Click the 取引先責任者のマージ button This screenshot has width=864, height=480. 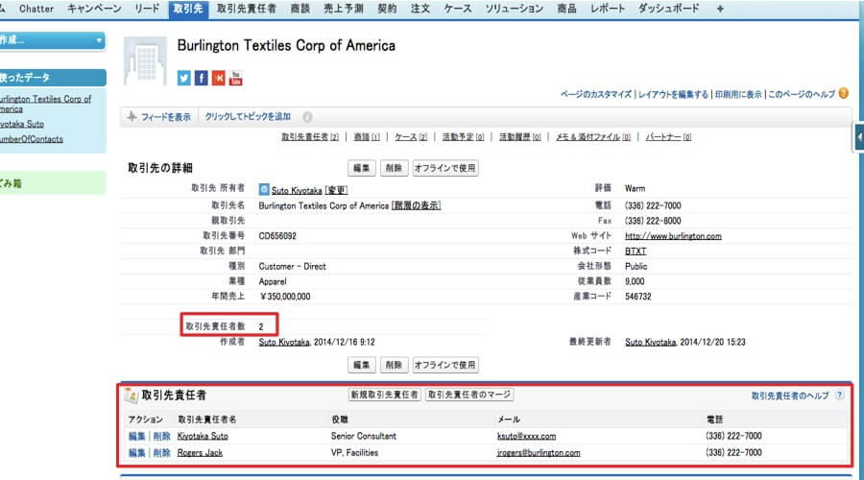coord(469,395)
